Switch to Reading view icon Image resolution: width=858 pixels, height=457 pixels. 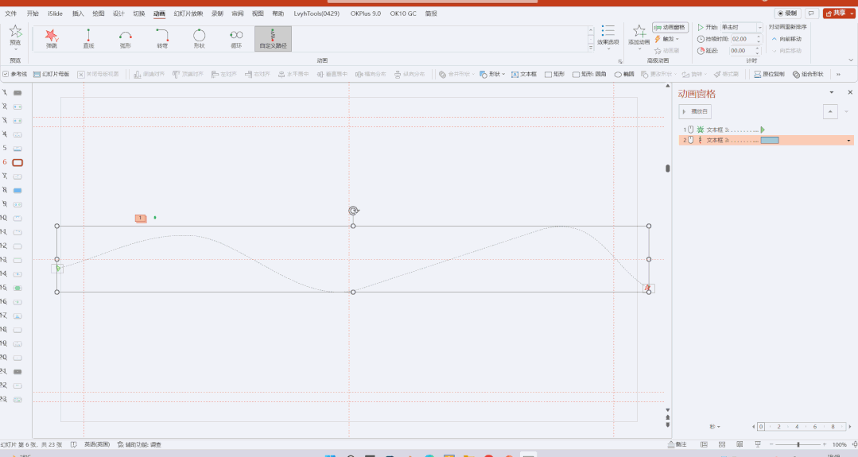click(740, 444)
